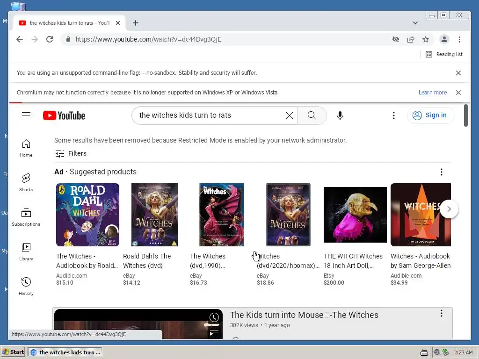Start voice search with microphone

tap(340, 115)
